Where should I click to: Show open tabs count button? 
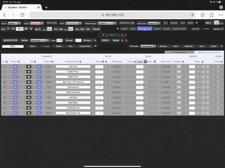click(221, 7)
